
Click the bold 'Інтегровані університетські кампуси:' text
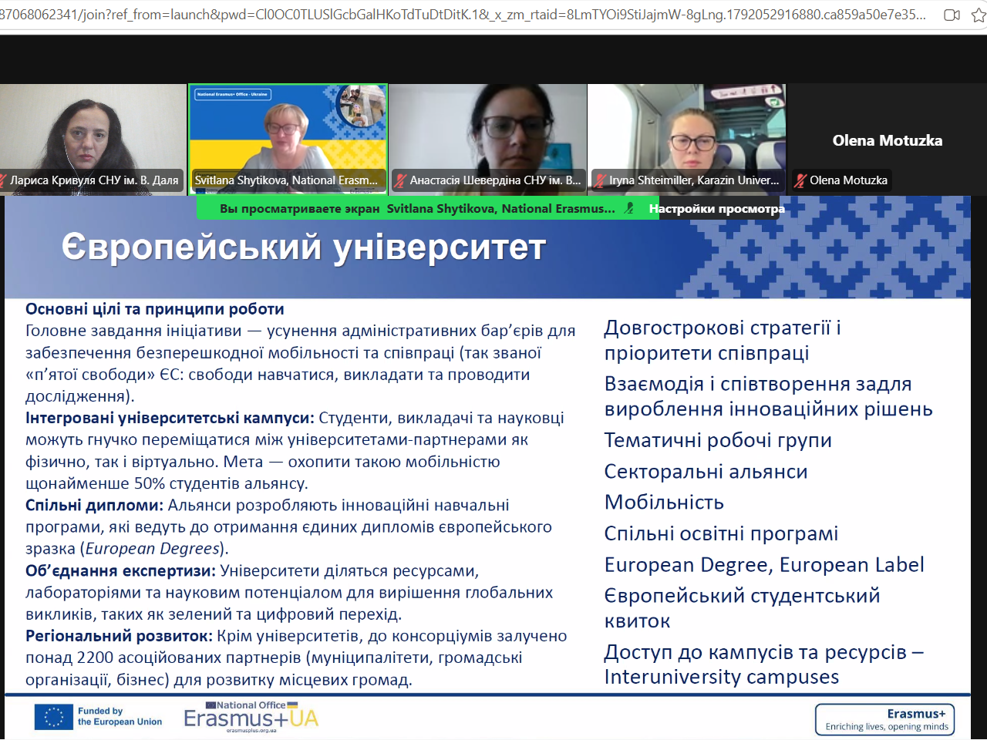(x=170, y=418)
